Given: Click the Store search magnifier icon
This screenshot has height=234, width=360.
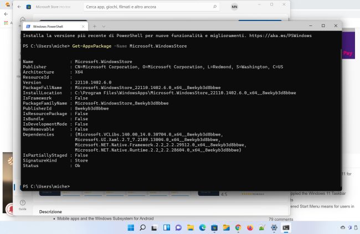Looking at the screenshot, I should coord(215,7).
